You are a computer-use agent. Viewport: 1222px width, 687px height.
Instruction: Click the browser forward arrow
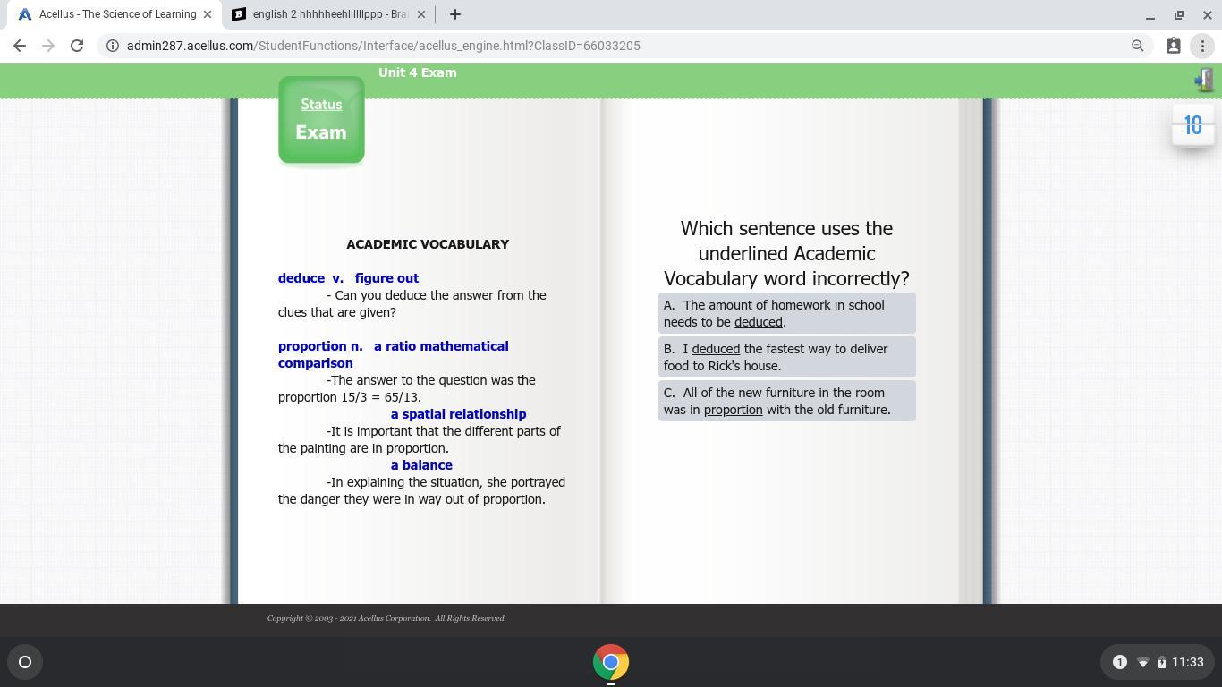point(48,46)
